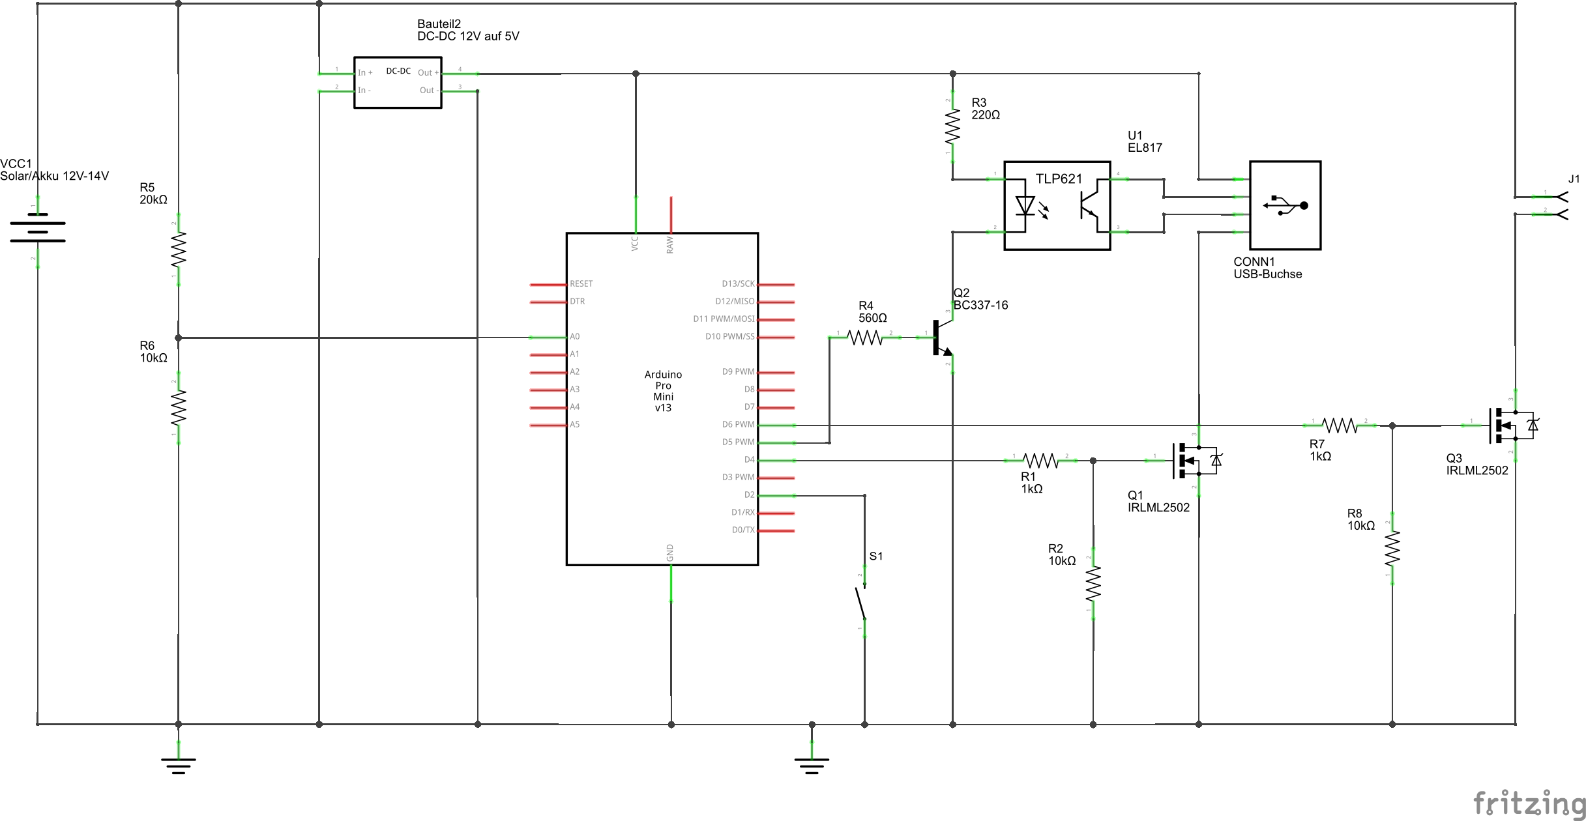Viewport: 1586px width, 821px height.
Task: Click the 'Solar/Akku 12V-14V' label
Action: pos(55,176)
